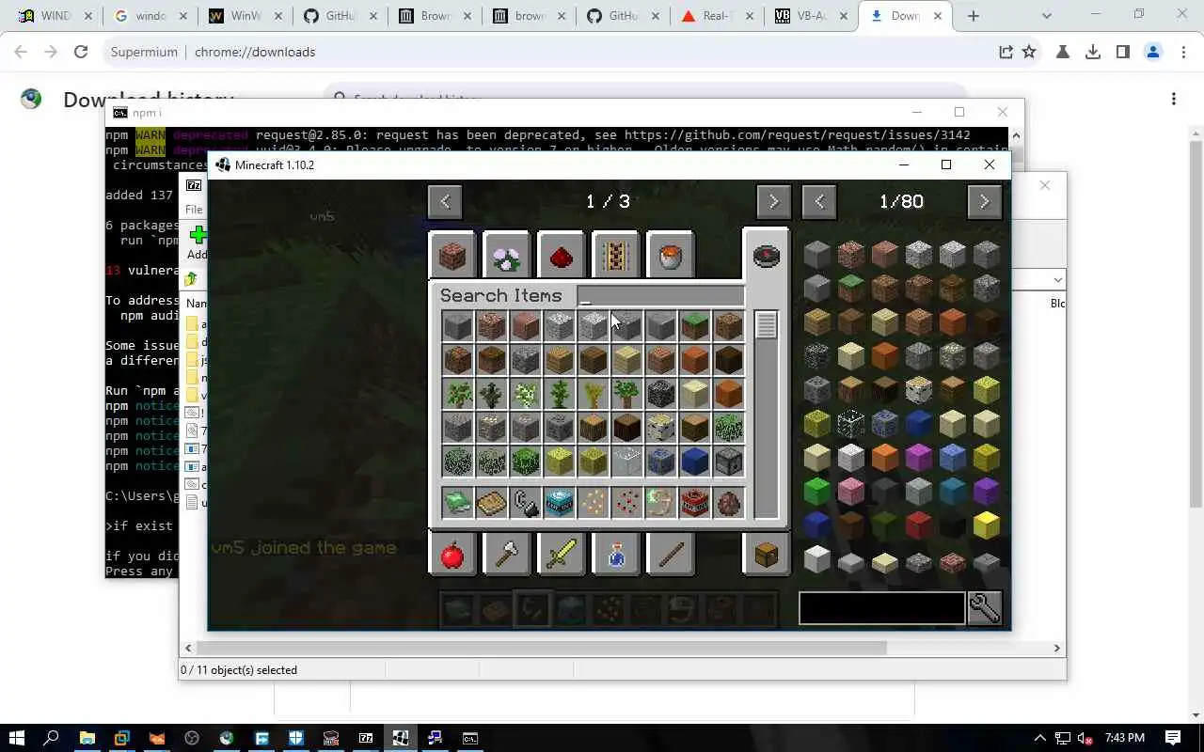
Task: Go to next JEI item page
Action: tap(985, 201)
